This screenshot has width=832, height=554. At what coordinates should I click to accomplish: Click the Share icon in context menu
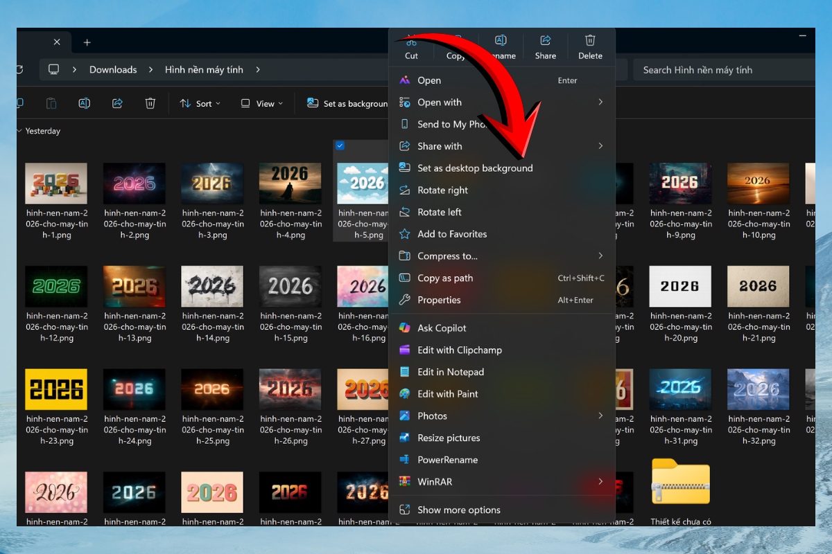pyautogui.click(x=545, y=41)
